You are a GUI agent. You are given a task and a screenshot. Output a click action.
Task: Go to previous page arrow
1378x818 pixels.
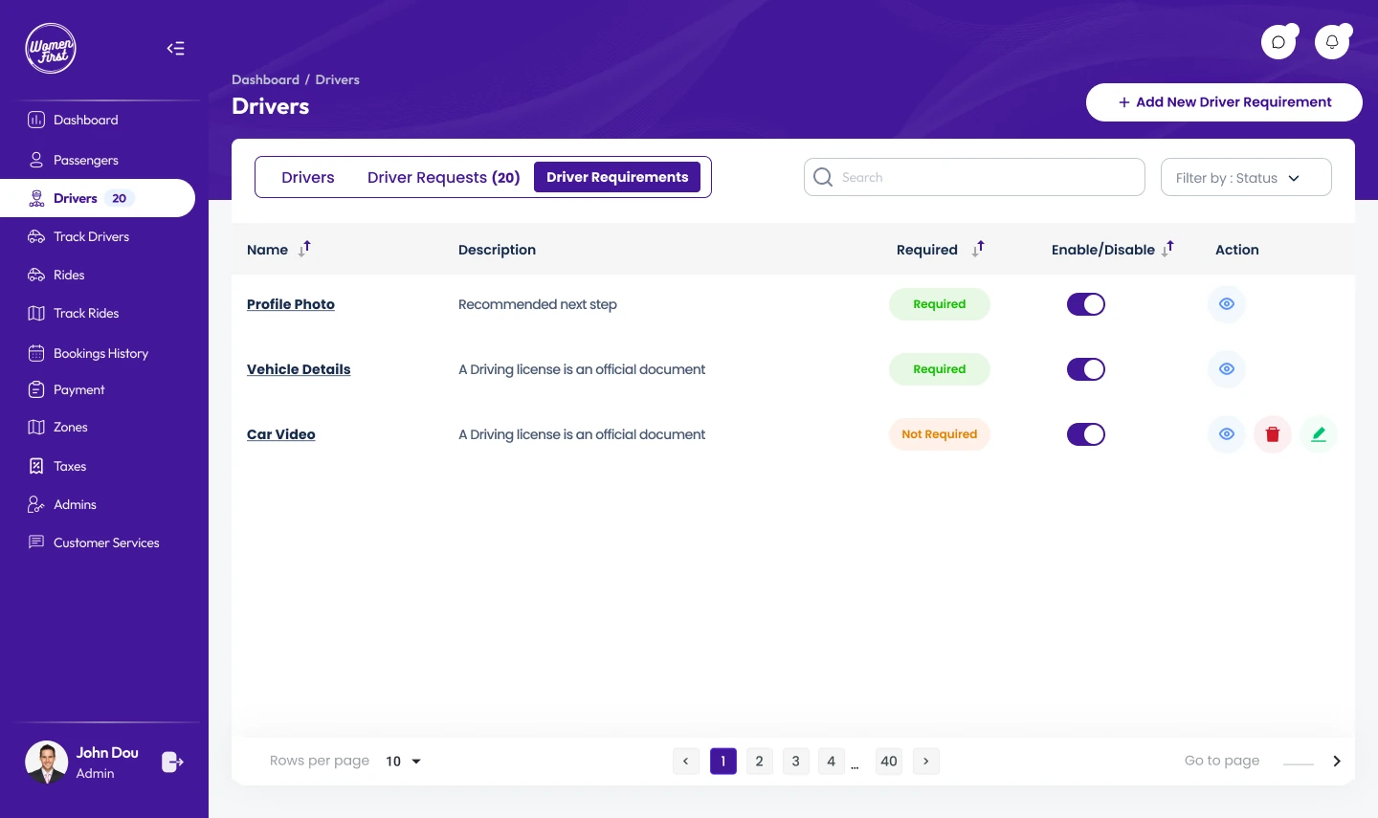[686, 762]
